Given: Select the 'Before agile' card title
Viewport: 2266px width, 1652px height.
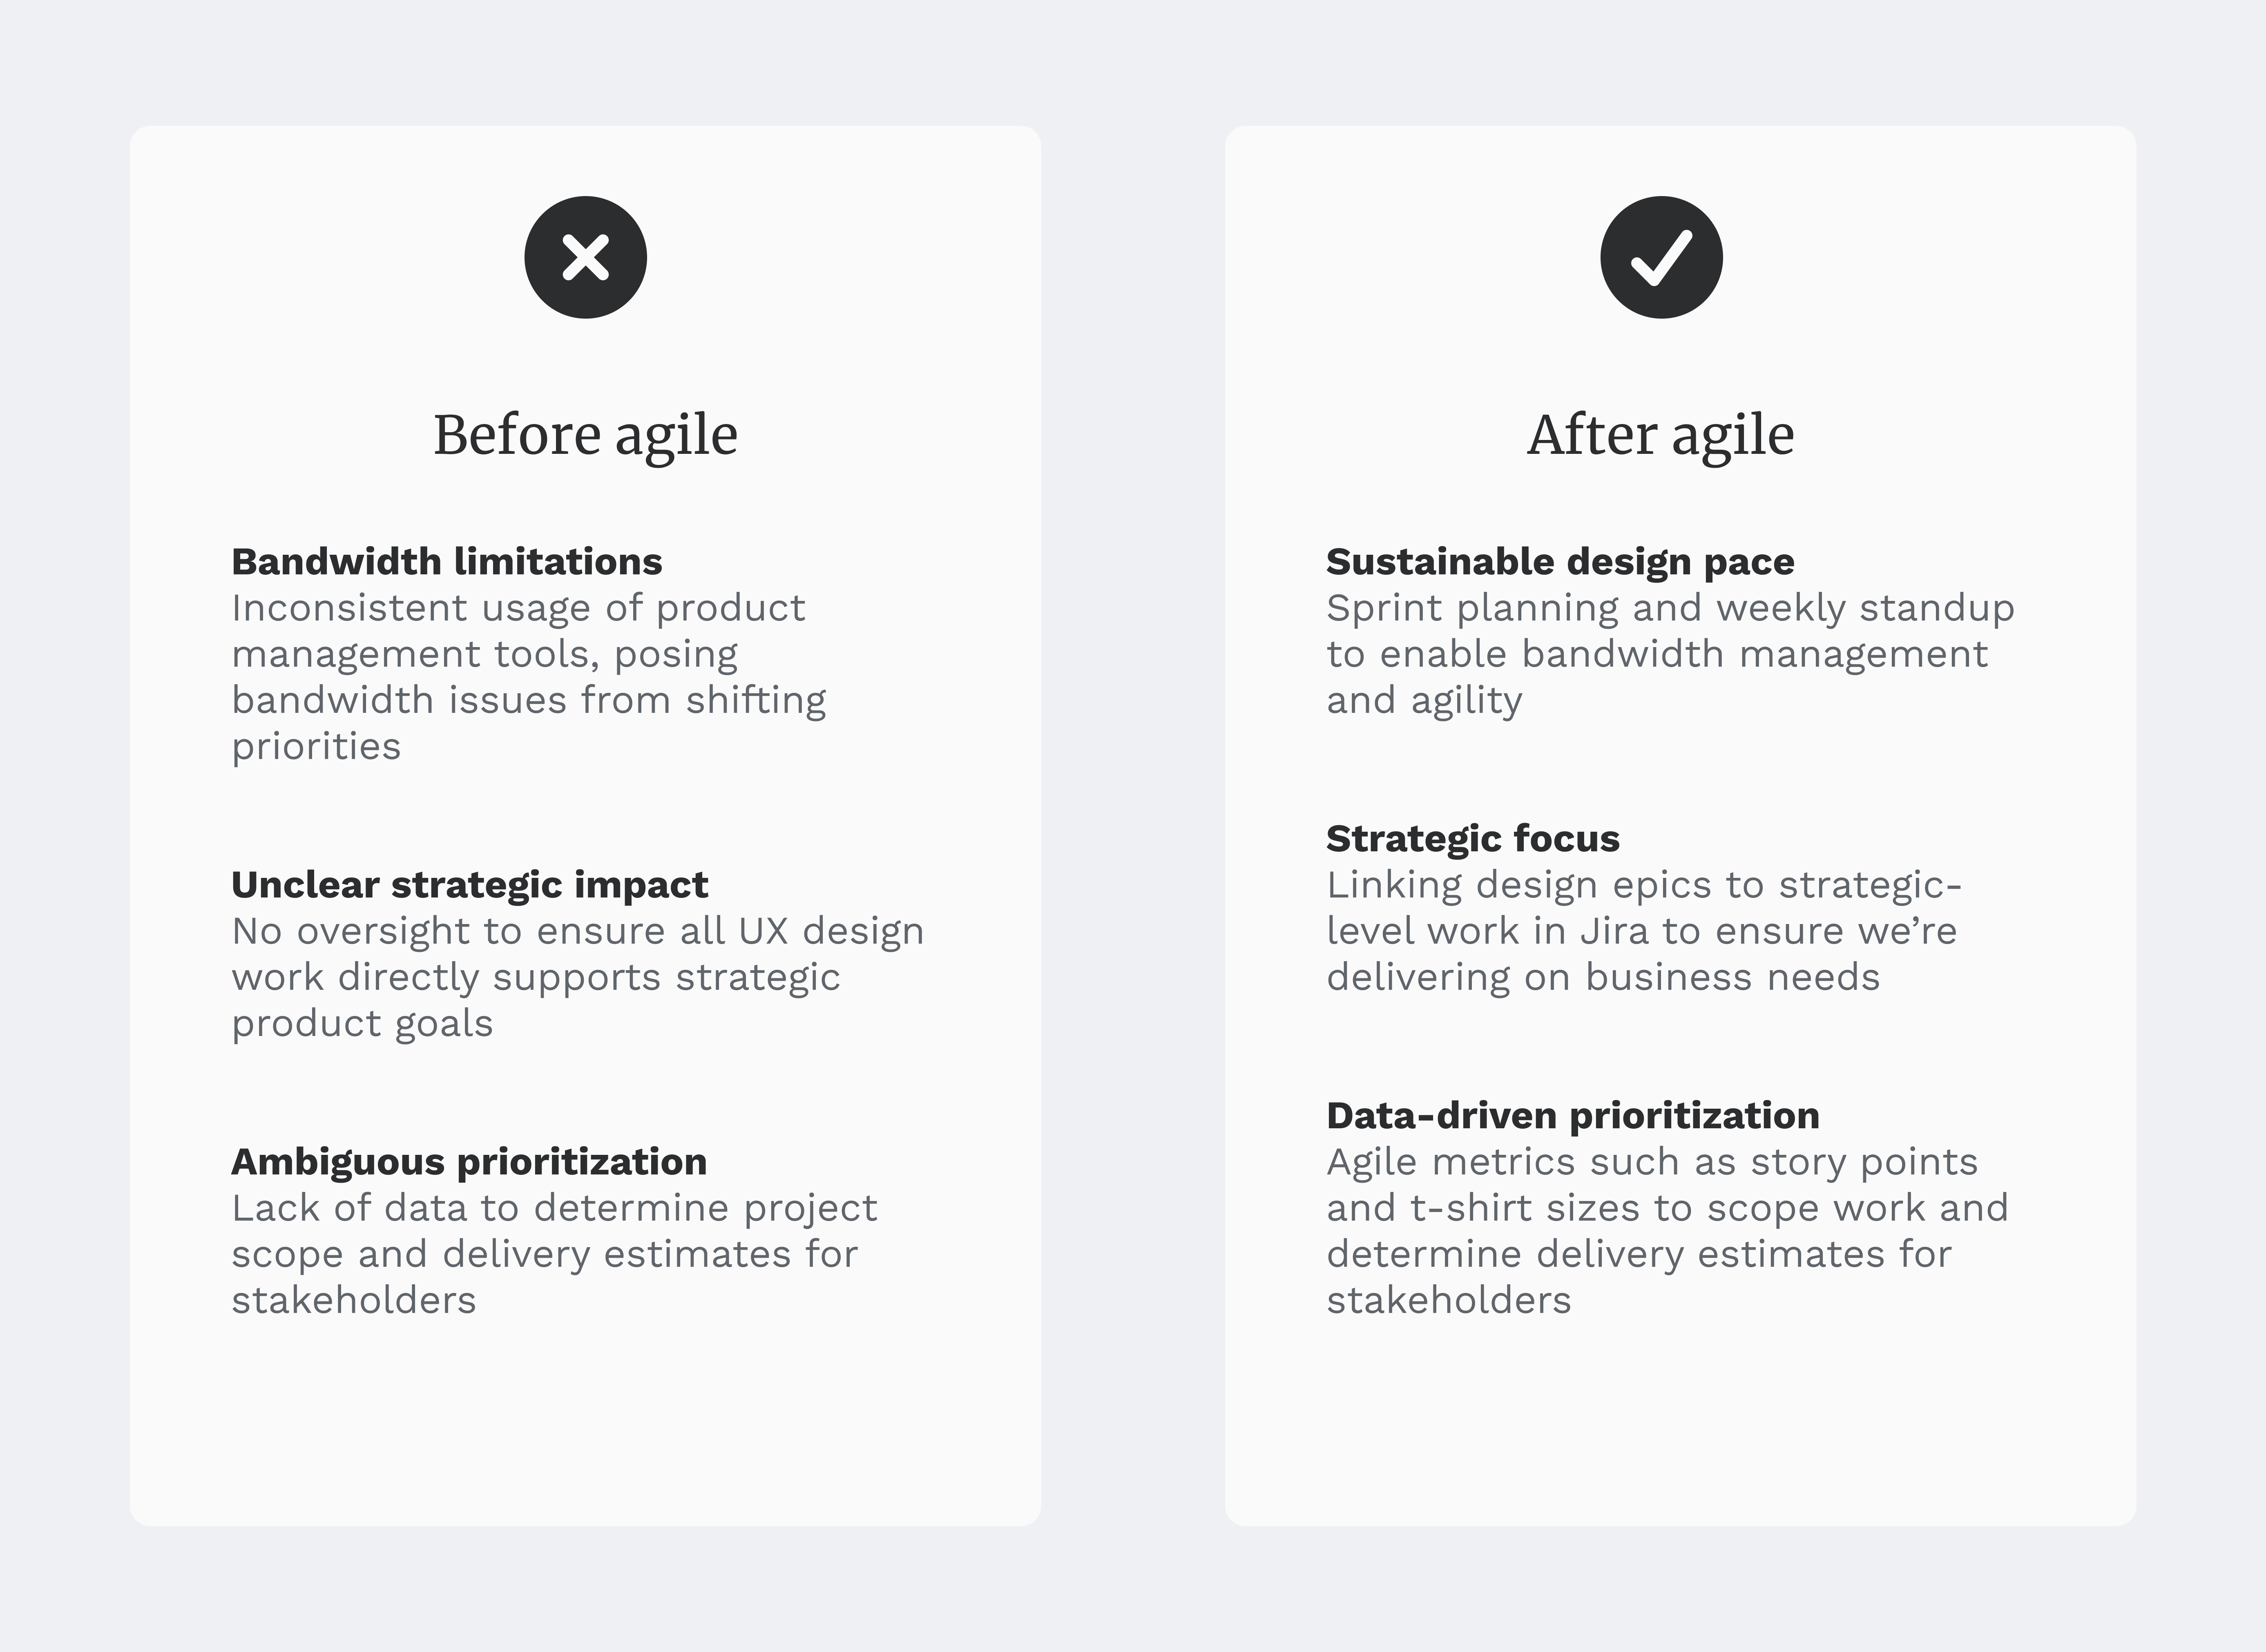Looking at the screenshot, I should point(585,435).
